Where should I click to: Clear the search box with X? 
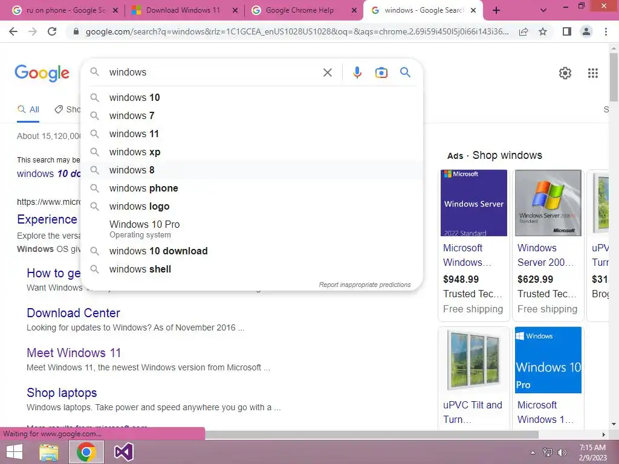click(x=327, y=72)
